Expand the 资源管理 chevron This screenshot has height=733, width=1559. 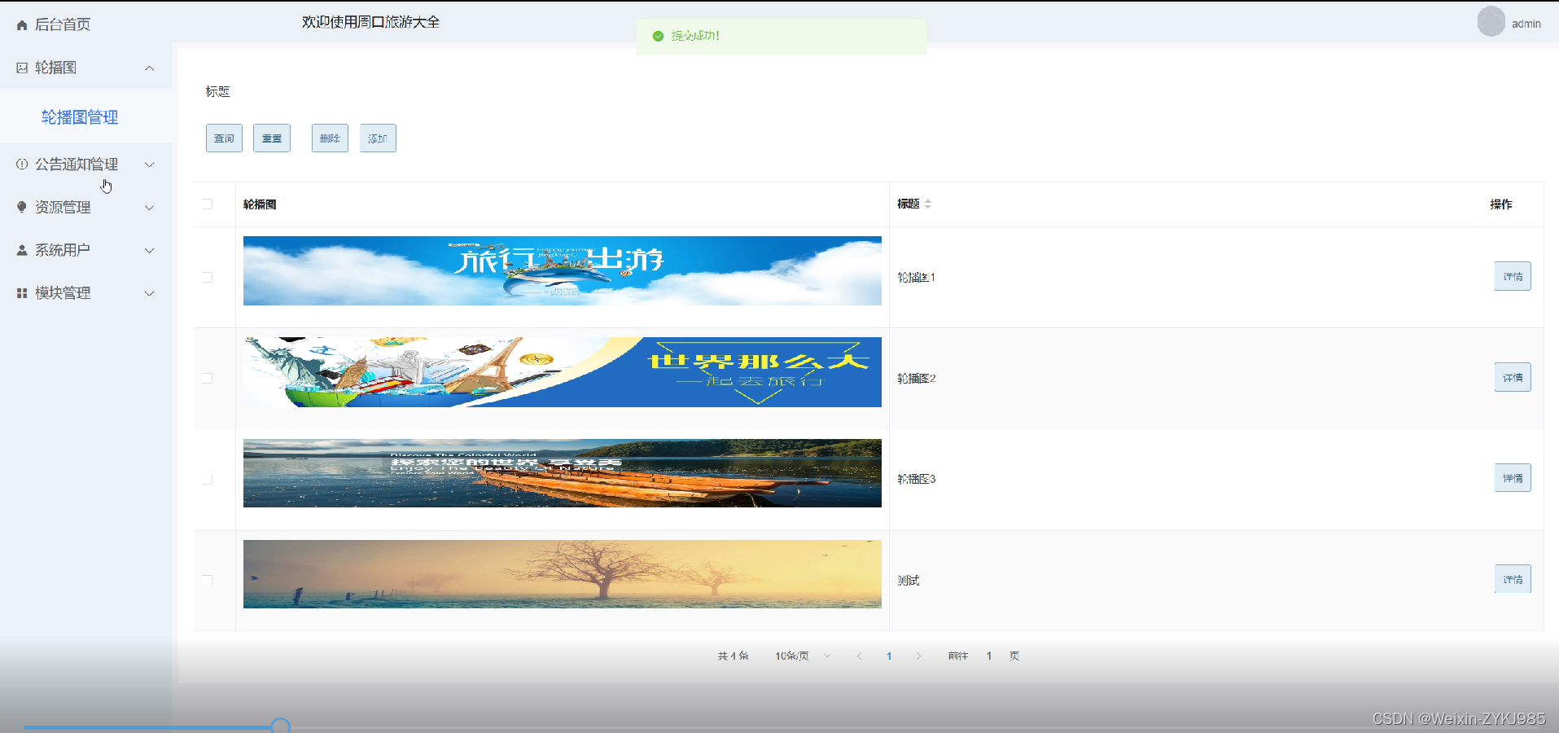(x=149, y=208)
